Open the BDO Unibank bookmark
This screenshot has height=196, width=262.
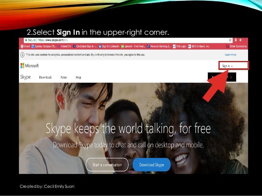(199, 46)
